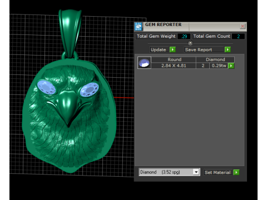This screenshot has width=267, height=200.
Task: Select the pendant bail at the top
Action: (70, 33)
